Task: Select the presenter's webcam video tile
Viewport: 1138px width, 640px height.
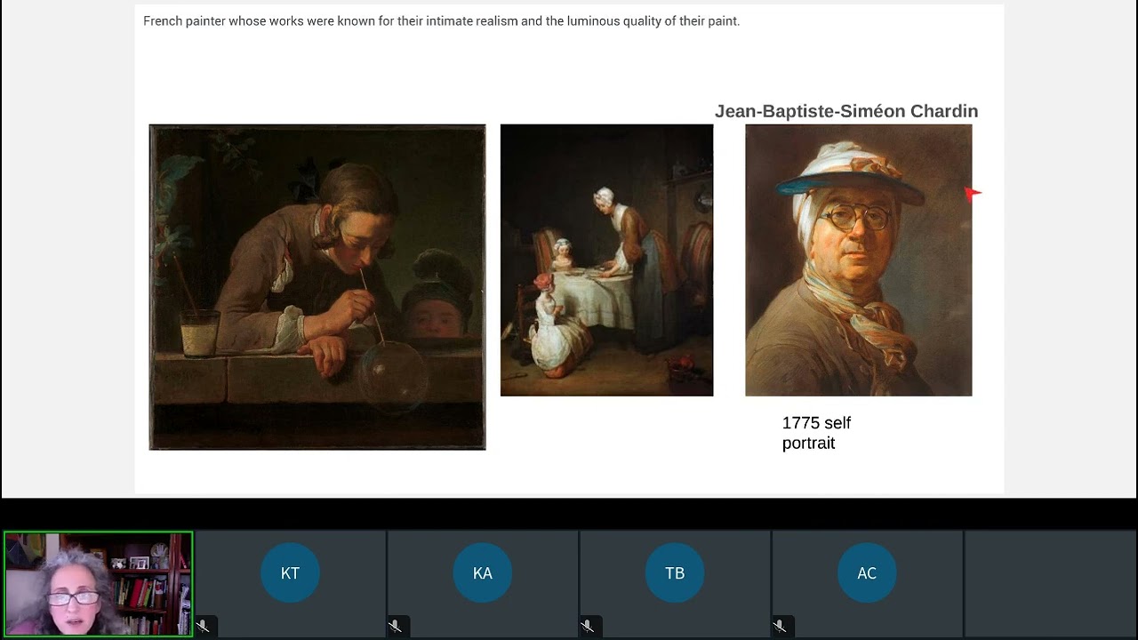Action: pyautogui.click(x=98, y=584)
